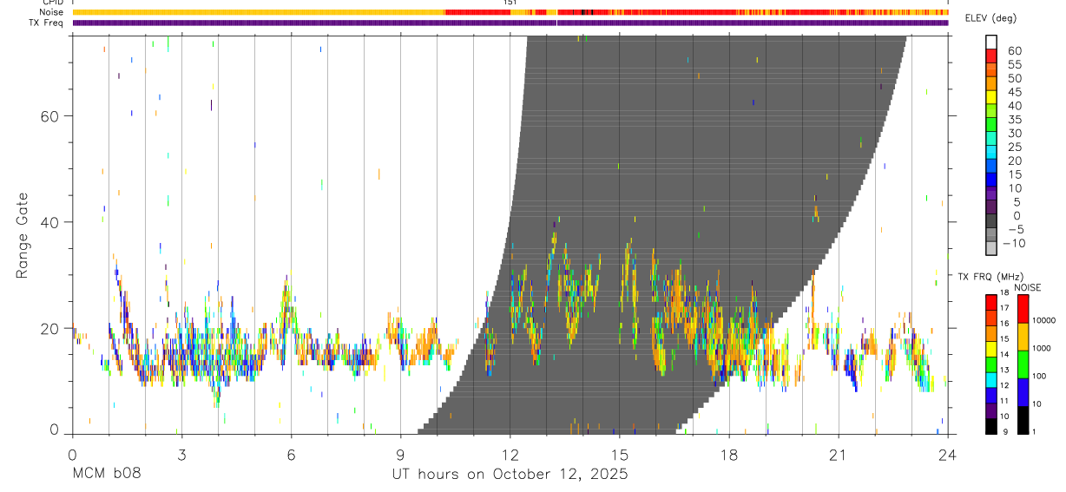Click the white top elevation colorbar cell

coord(991,43)
